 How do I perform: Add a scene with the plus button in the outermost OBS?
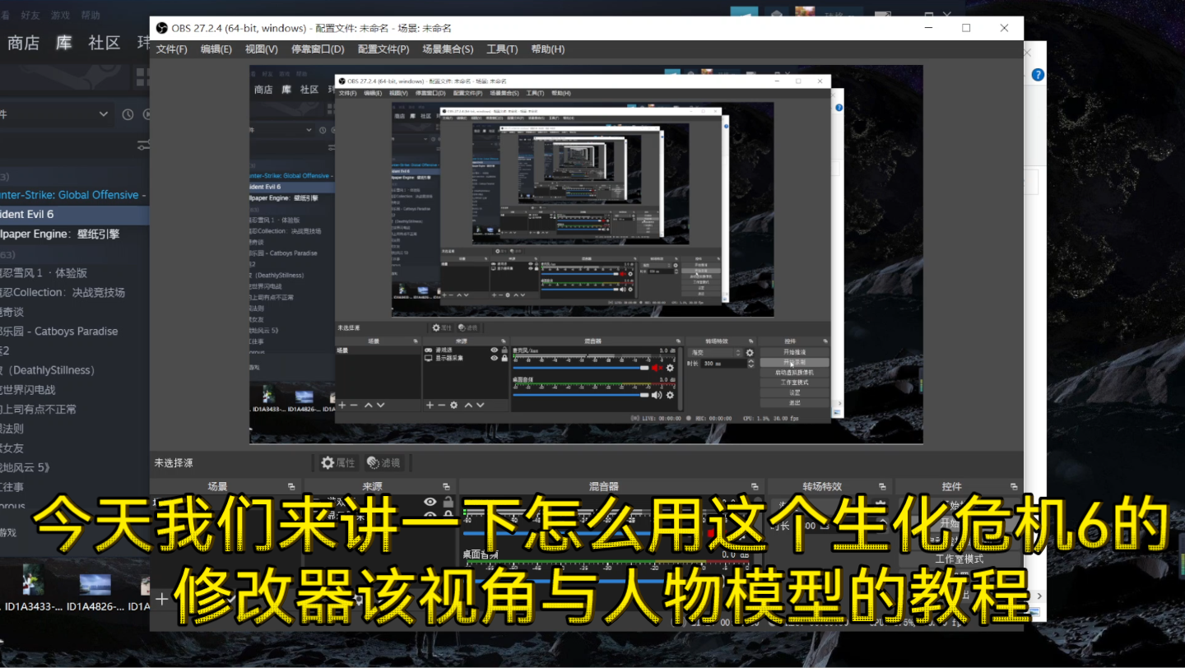click(161, 599)
